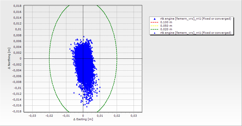Viewport: 242px width, 126px height.
Task: Click the red dashed line legend symbol
Action: point(155,22)
